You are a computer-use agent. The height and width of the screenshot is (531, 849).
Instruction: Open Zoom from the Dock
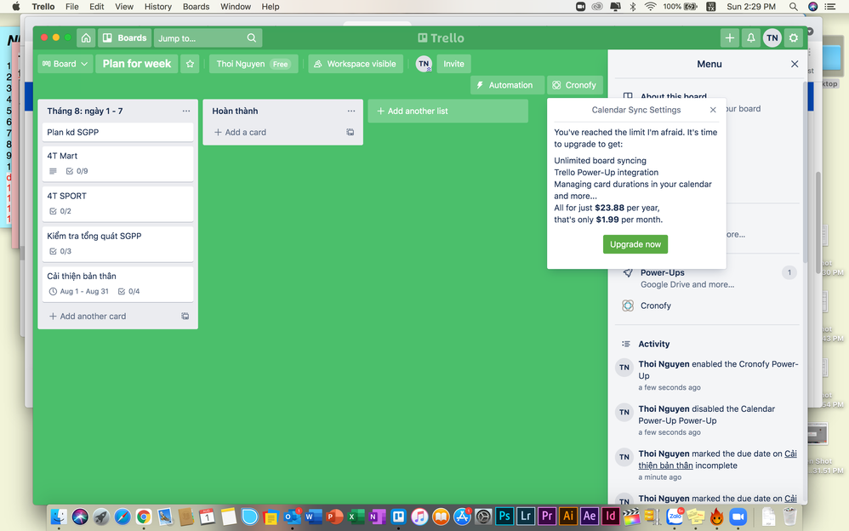coord(738,517)
